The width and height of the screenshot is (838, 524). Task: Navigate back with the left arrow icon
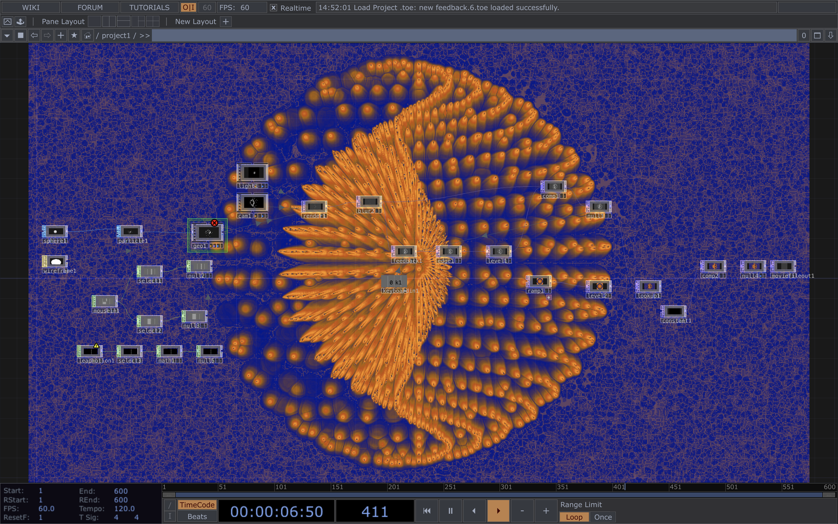[34, 35]
